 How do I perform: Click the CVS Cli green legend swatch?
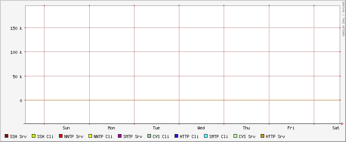[149, 136]
